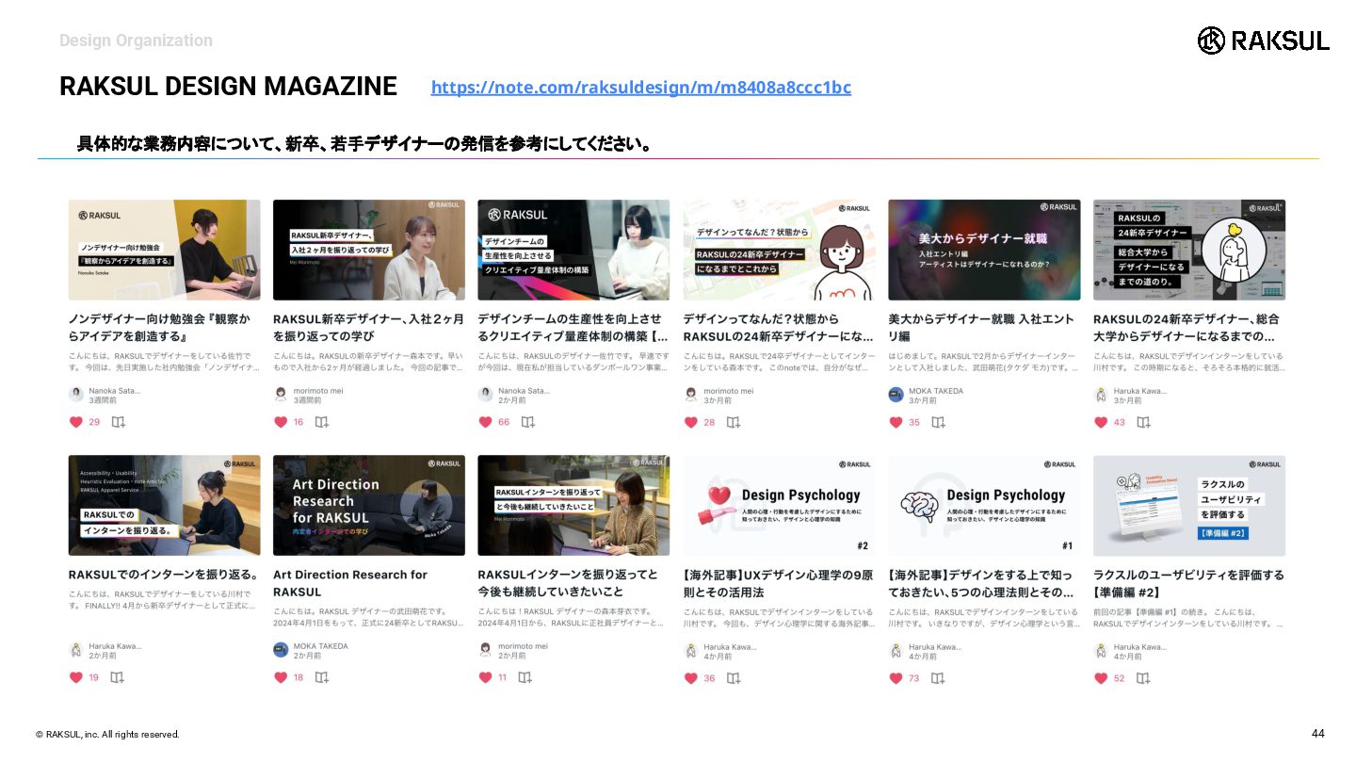1356x763 pixels.
Task: Save Art Direction Research for RAKSUL to bookmarks
Action: (x=322, y=677)
